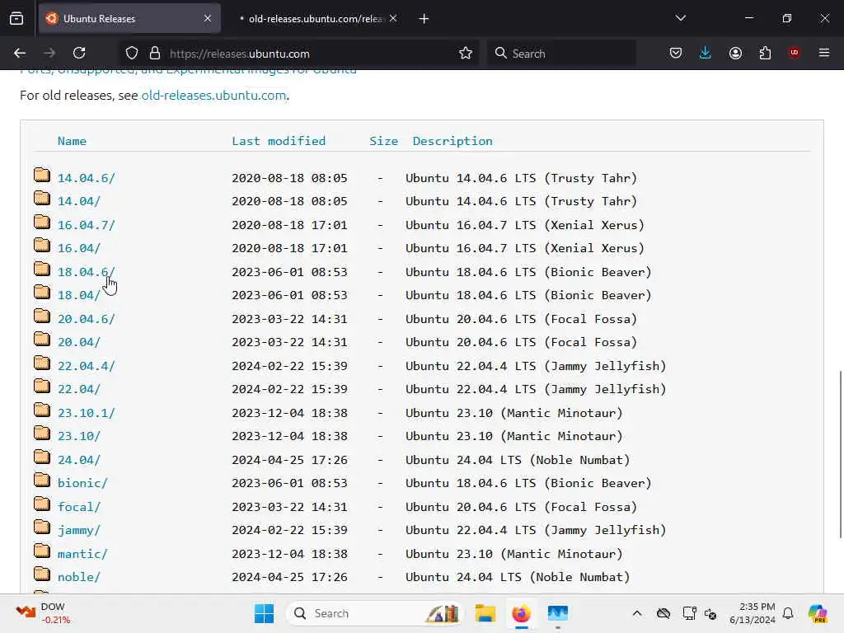The height and width of the screenshot is (633, 844).
Task: Open the 14.04/ directory
Action: tap(79, 201)
